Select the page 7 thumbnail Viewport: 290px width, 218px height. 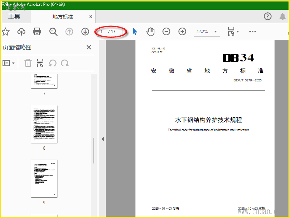pyautogui.click(x=44, y=81)
